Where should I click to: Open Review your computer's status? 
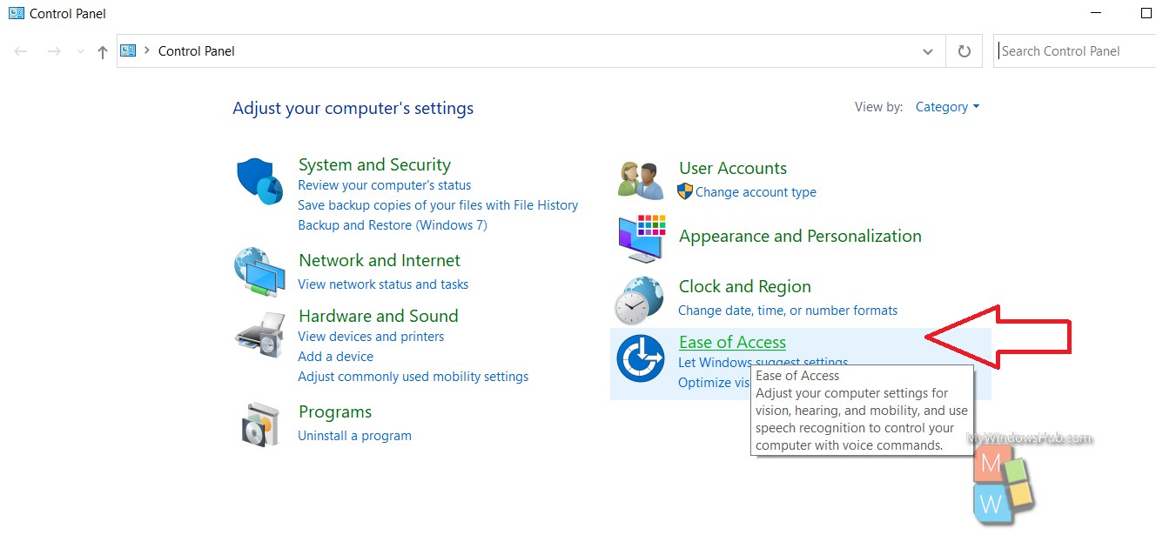tap(384, 185)
